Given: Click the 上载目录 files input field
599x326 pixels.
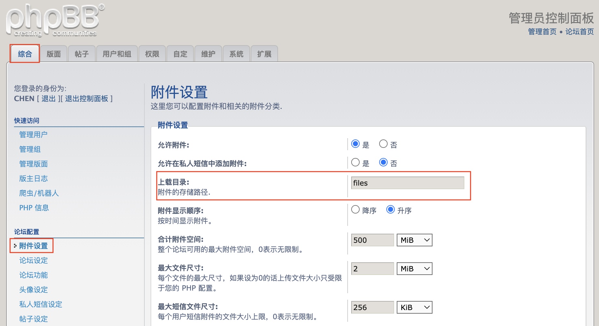Looking at the screenshot, I should coord(407,183).
